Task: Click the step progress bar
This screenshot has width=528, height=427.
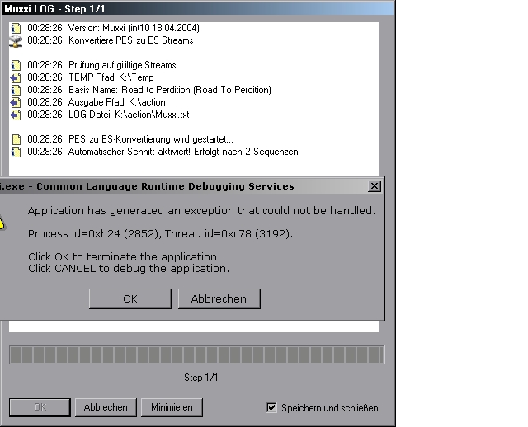Action: (196, 355)
